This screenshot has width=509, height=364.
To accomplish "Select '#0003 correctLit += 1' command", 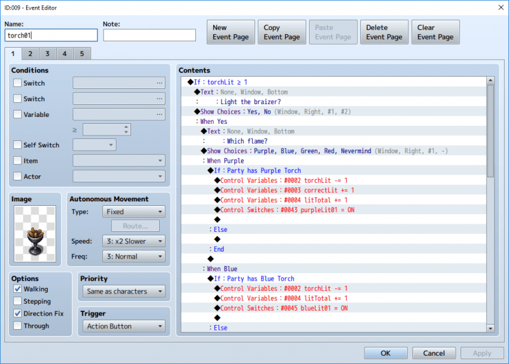I will pyautogui.click(x=333, y=190).
